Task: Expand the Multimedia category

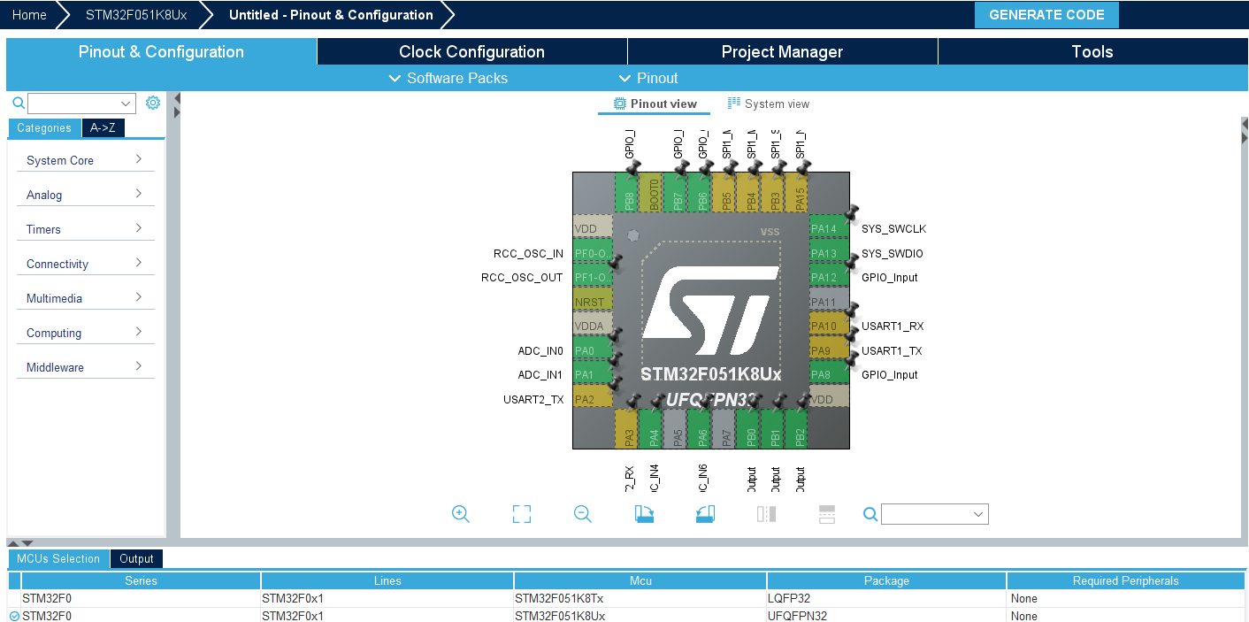Action: tap(85, 298)
